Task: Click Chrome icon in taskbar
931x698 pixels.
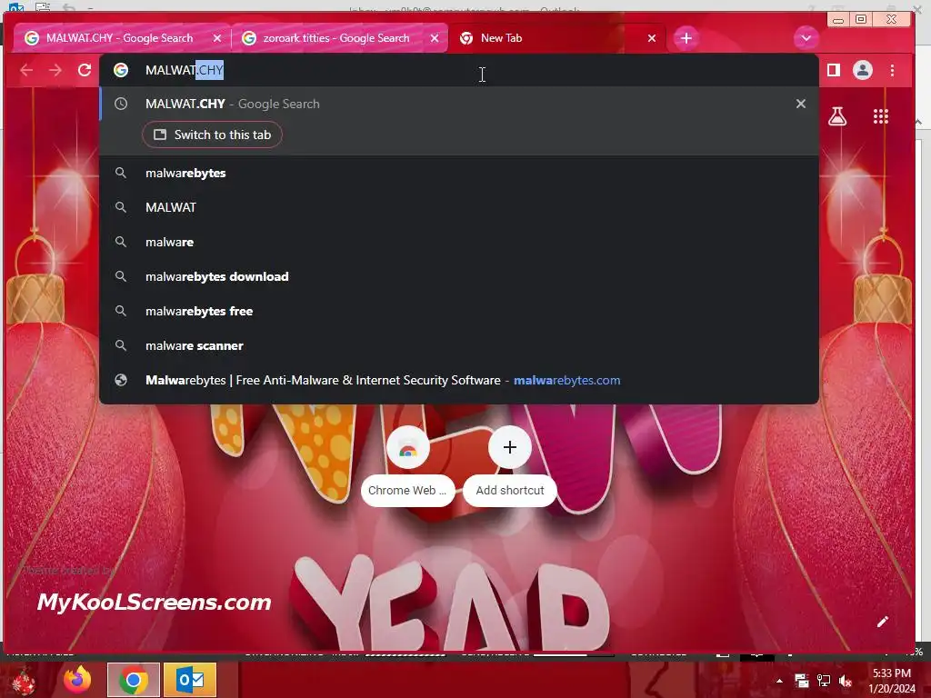Action: (134, 680)
